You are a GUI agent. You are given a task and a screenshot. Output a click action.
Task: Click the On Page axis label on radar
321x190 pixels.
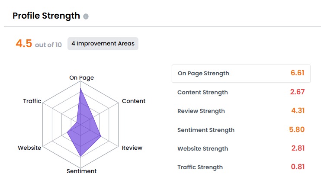click(81, 78)
